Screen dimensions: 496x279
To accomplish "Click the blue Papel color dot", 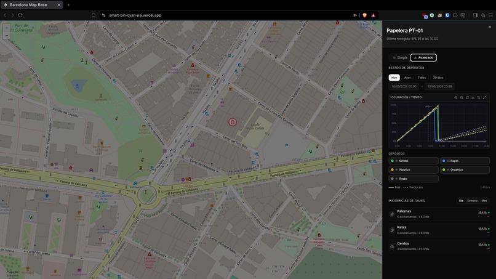I will pyautogui.click(x=444, y=161).
